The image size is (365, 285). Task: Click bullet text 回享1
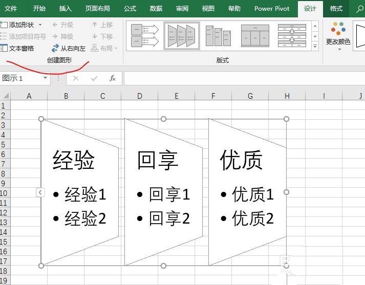pos(169,194)
